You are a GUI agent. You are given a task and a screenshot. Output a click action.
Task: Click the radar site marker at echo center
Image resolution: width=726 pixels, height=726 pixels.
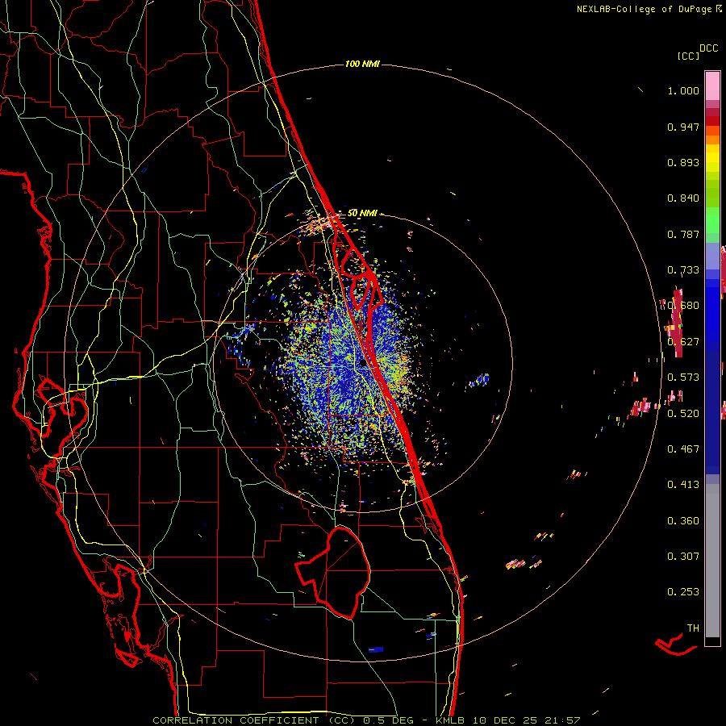pyautogui.click(x=362, y=364)
